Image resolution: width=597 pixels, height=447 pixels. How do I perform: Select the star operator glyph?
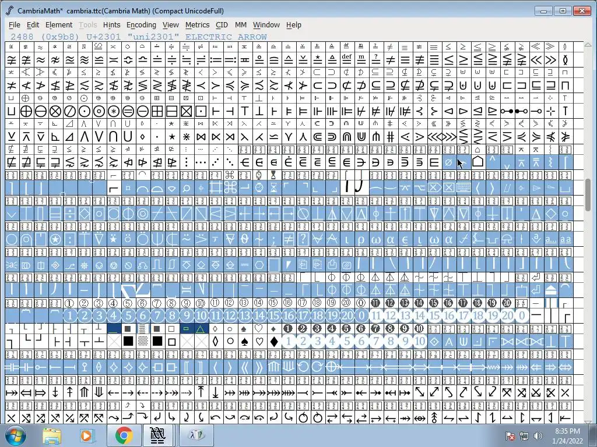pos(172,136)
